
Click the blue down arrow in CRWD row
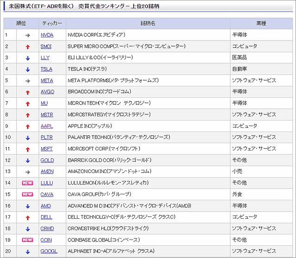pyautogui.click(x=28, y=229)
